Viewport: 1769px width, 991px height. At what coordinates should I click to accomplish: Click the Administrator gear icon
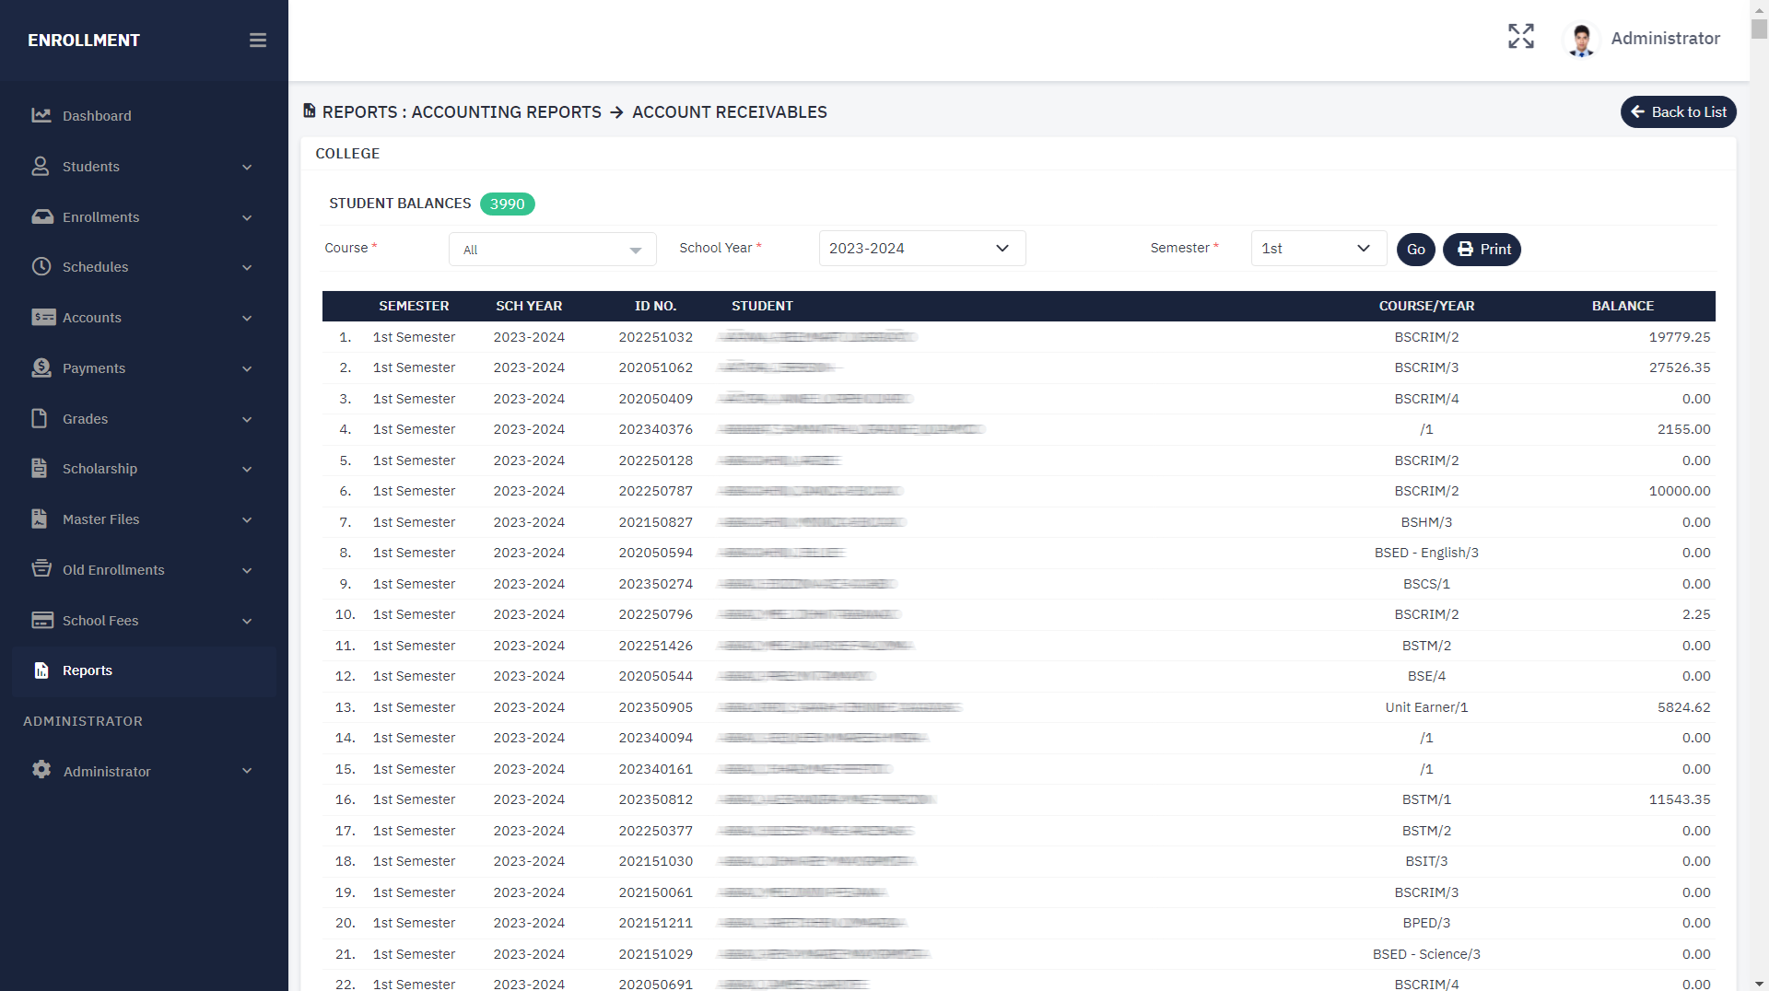41,770
